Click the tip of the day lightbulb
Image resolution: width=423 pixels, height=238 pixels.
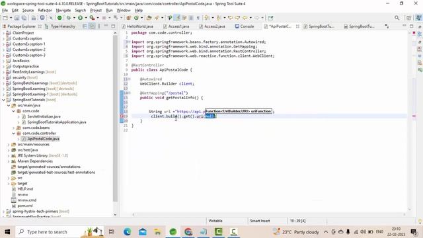click(420, 221)
